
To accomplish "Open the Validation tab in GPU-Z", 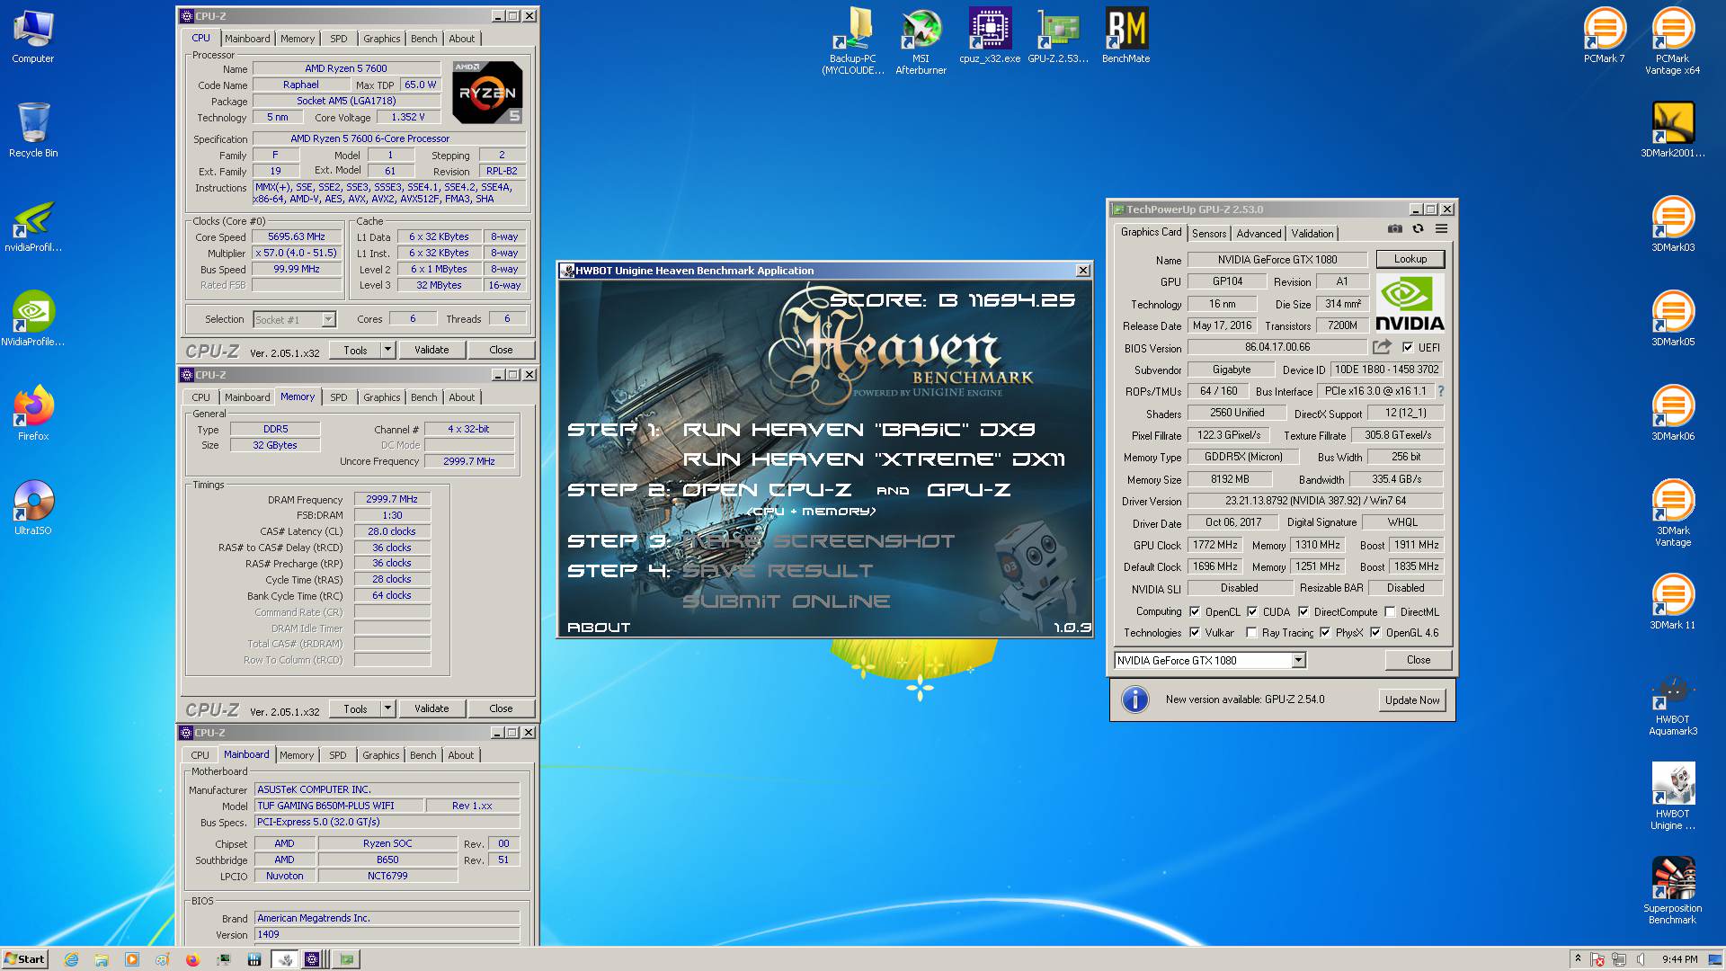I will point(1312,233).
